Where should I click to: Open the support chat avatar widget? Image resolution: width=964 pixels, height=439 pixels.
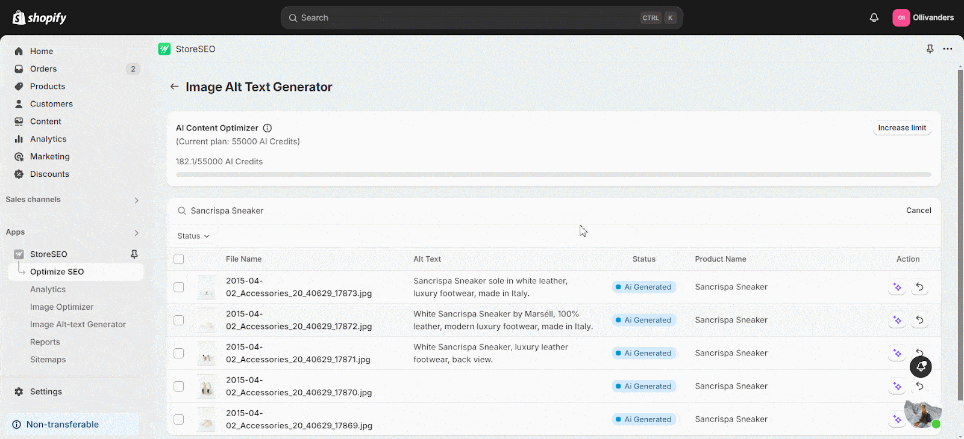[x=922, y=413]
